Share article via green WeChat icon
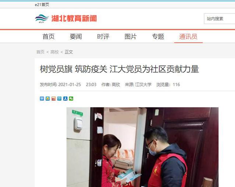235x187 pixels. [x=71, y=98]
